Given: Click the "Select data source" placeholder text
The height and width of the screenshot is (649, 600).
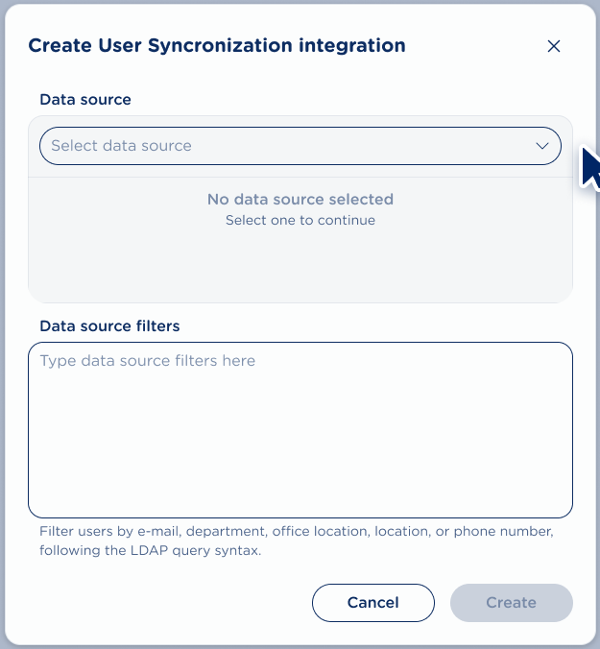Looking at the screenshot, I should 121,146.
